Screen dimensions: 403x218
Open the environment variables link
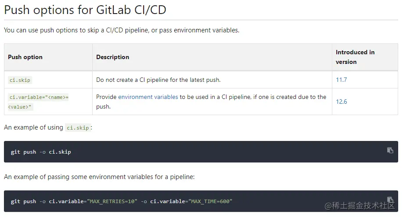click(x=148, y=97)
